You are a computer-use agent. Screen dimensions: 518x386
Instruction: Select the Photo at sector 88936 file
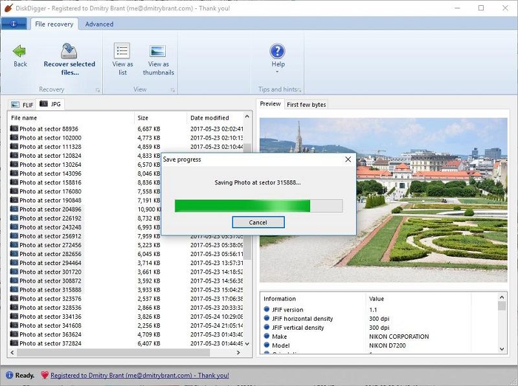pyautogui.click(x=50, y=128)
